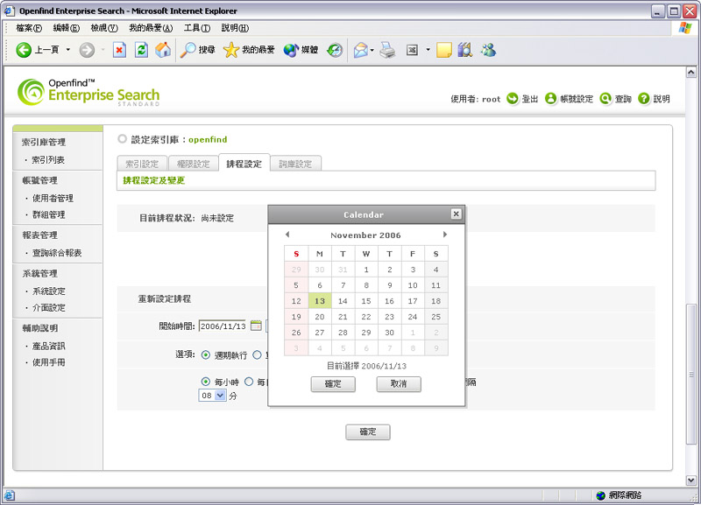
Task: Click the 查詢 search icon in header
Action: click(x=605, y=98)
